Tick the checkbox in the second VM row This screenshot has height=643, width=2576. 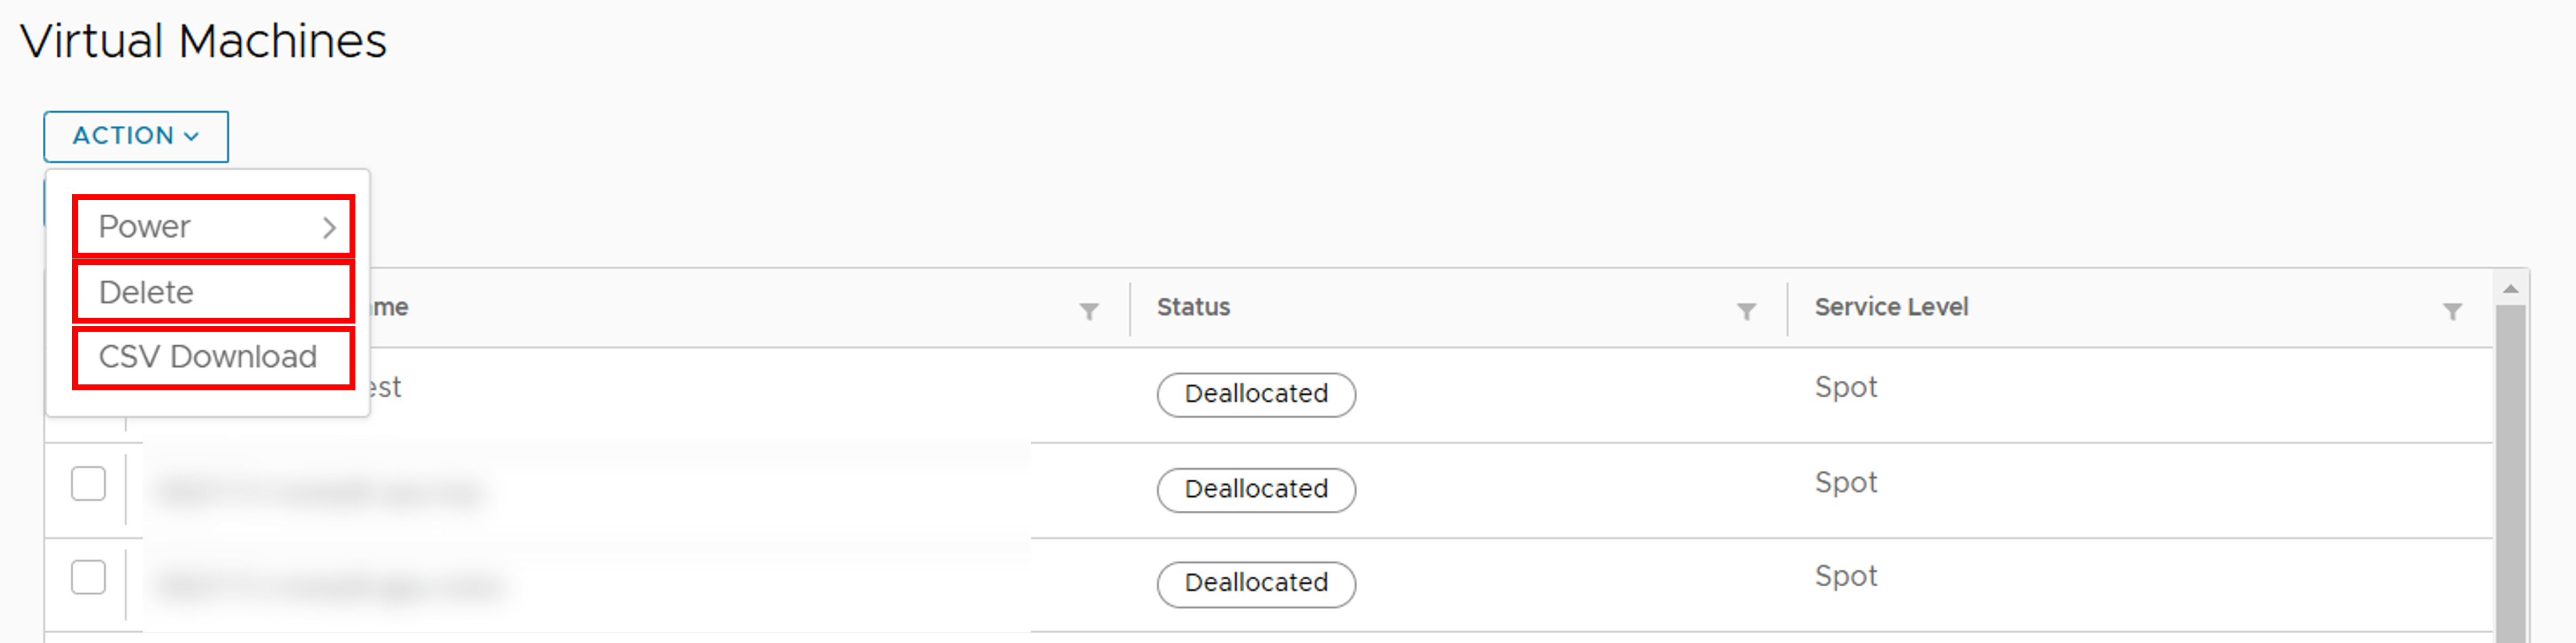click(88, 484)
